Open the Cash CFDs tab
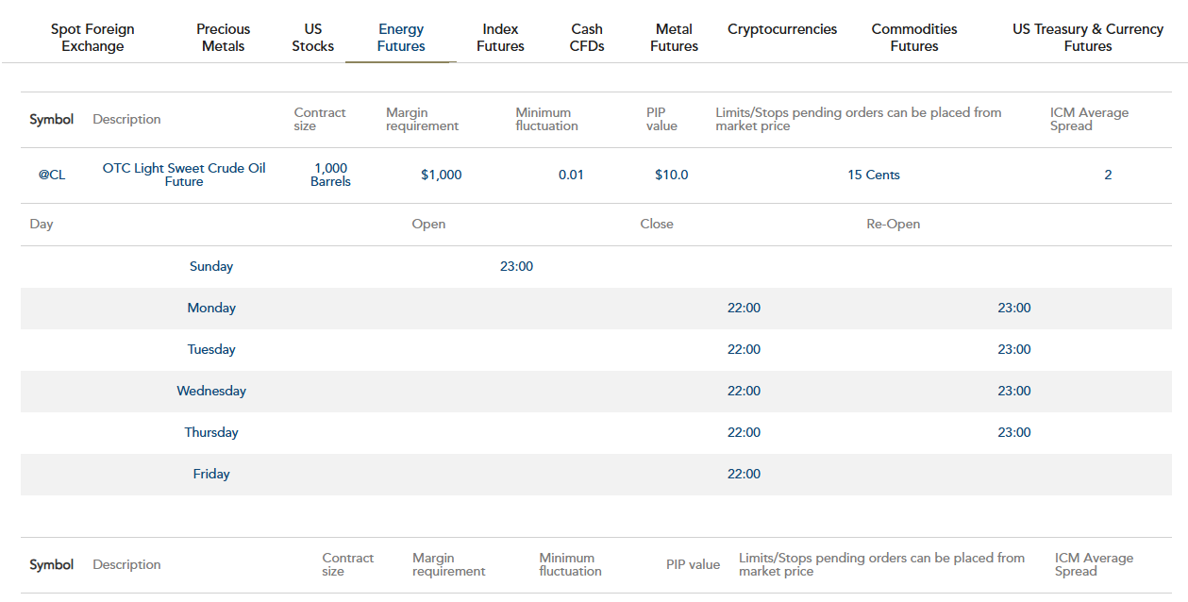 point(587,38)
